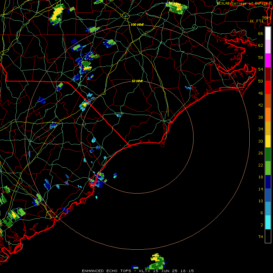Click the 10 legend value
The height and width of the screenshot is (273, 273).
(x=261, y=201)
